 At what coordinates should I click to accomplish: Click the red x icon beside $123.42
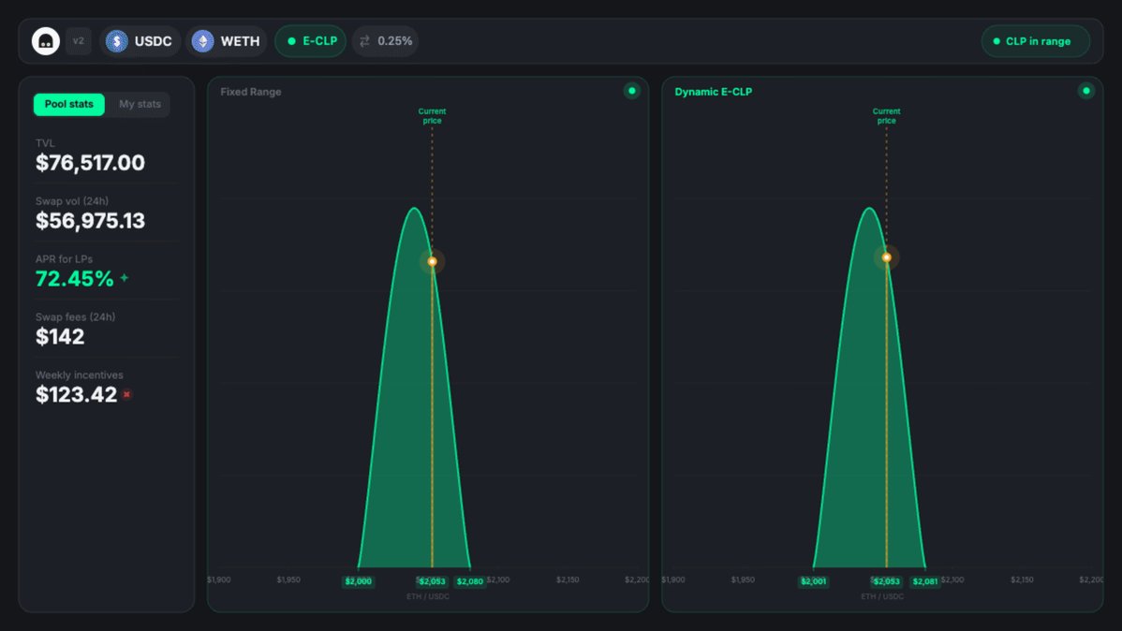[126, 394]
